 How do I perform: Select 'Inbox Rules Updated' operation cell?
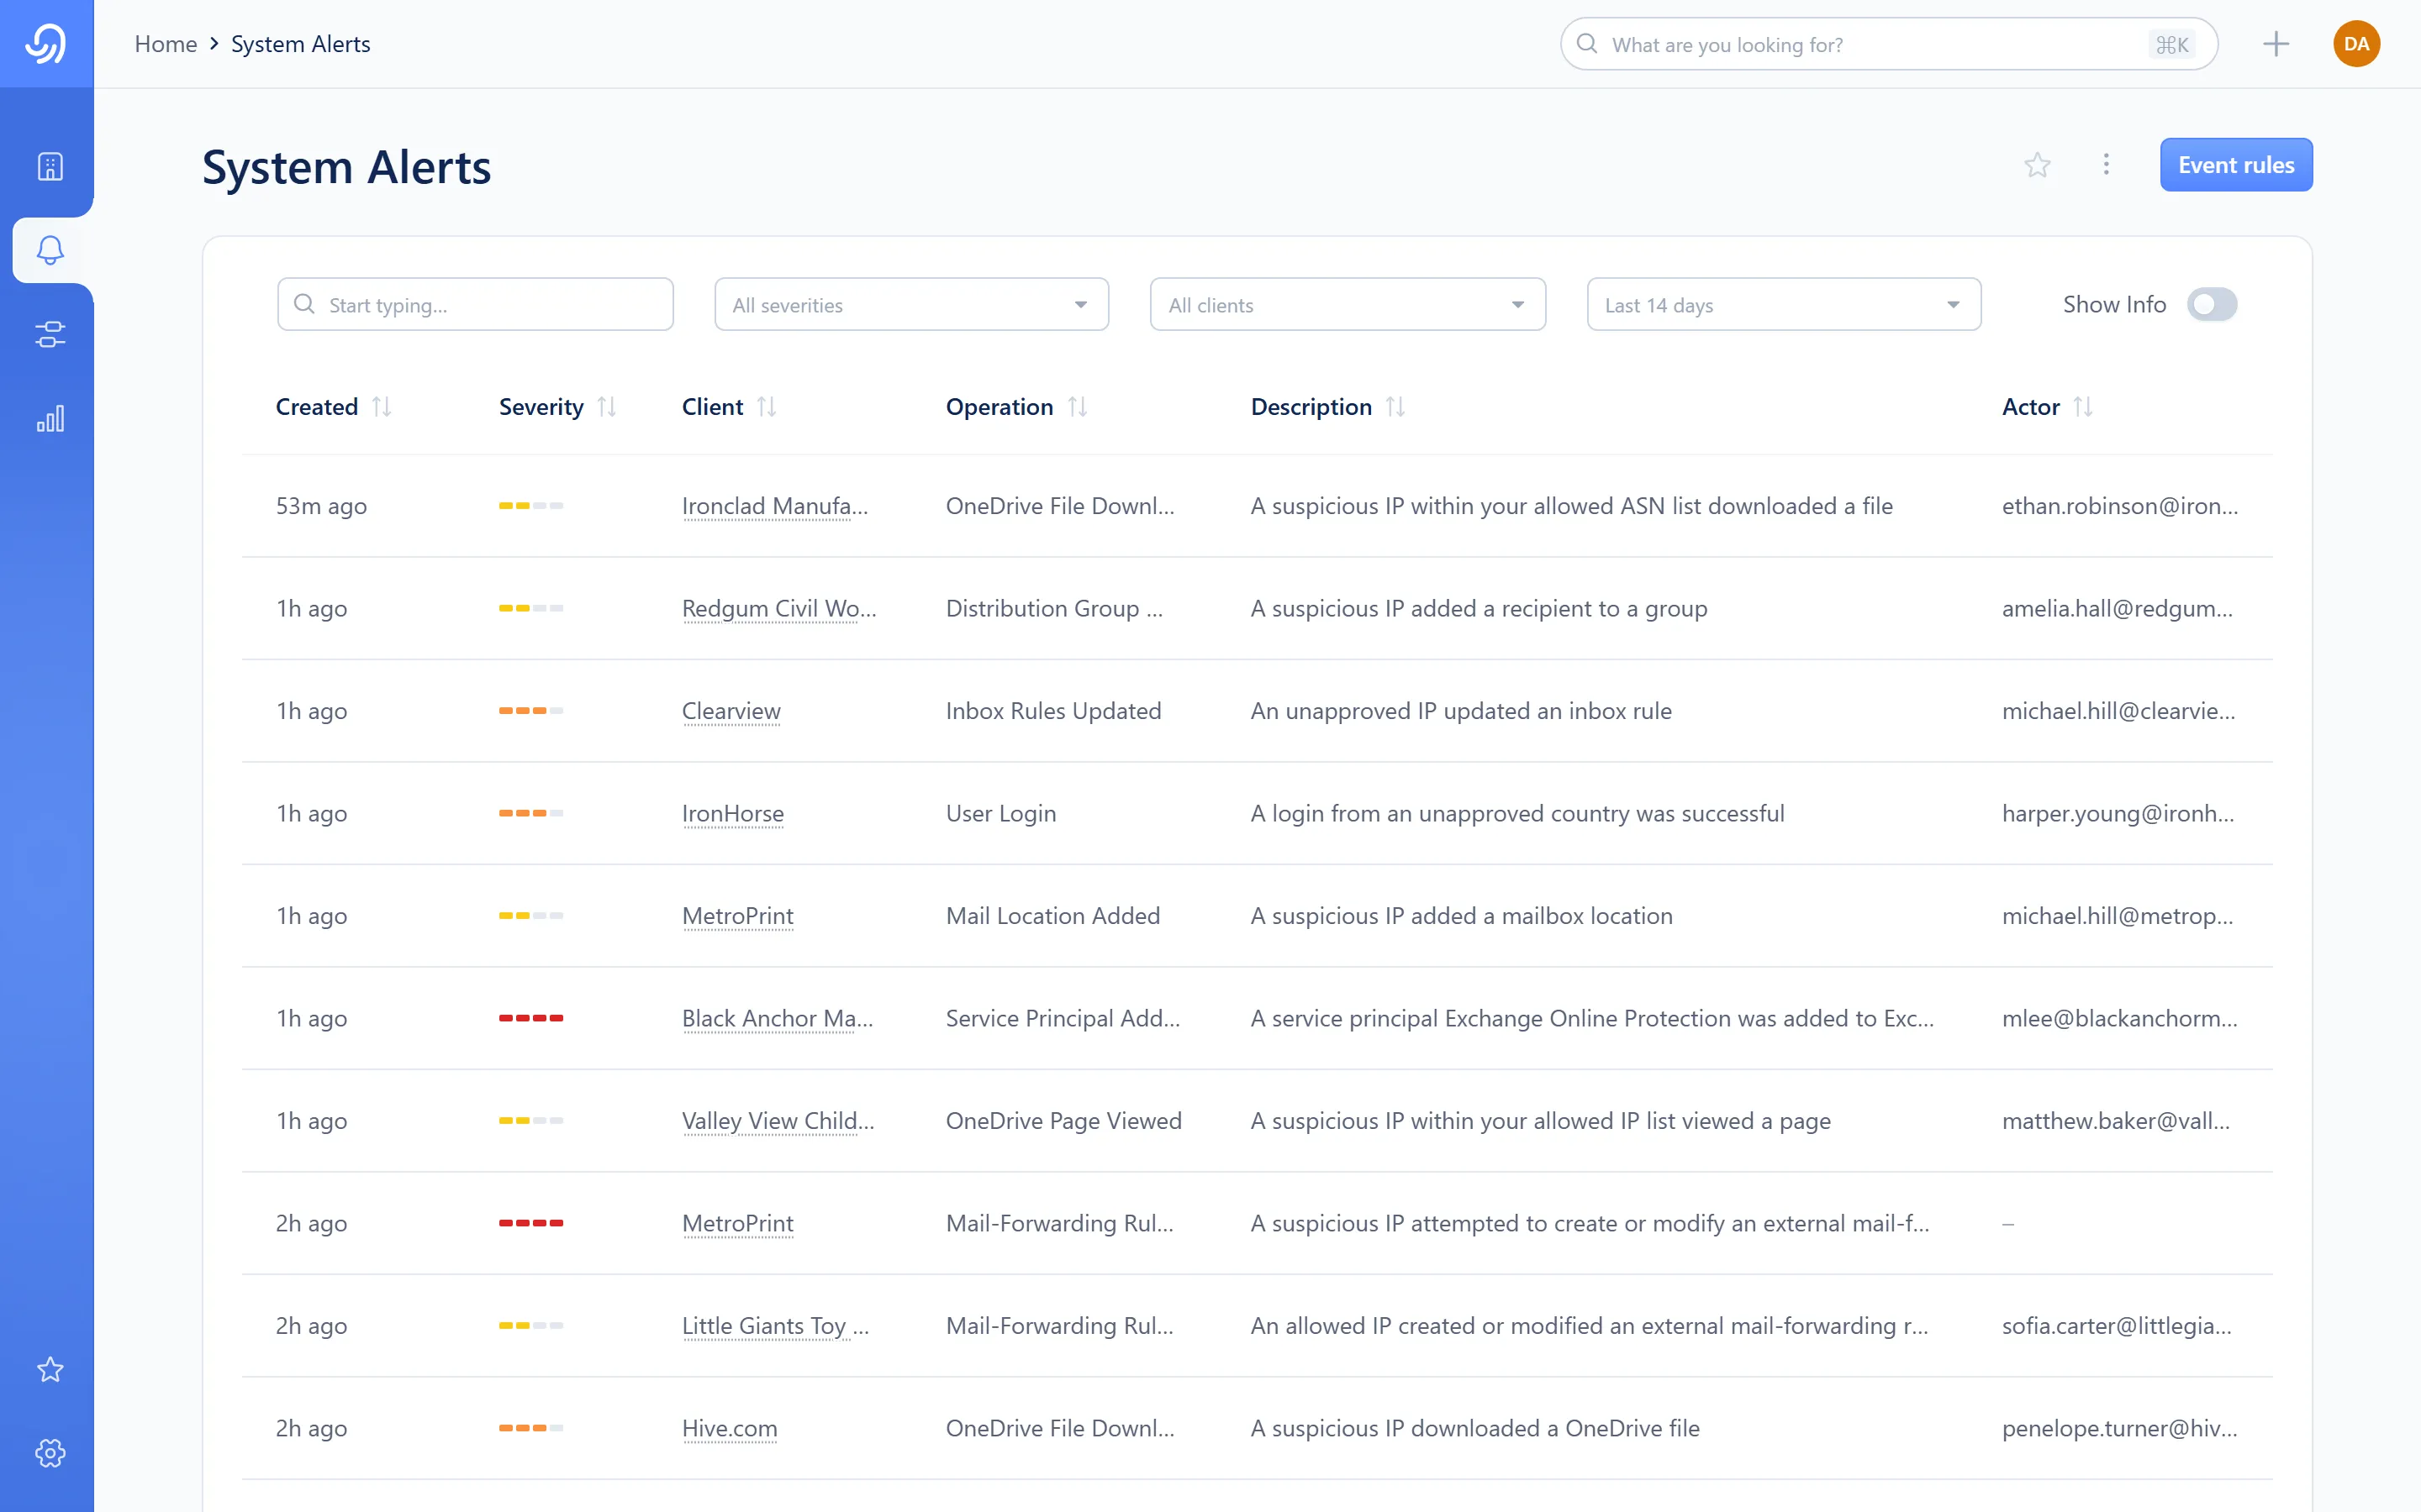(1053, 711)
